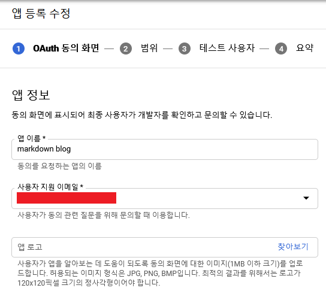This screenshot has height=300, width=326.
Task: Open the 사용자 지원 이메일 dropdown arrow
Action: coord(306,198)
